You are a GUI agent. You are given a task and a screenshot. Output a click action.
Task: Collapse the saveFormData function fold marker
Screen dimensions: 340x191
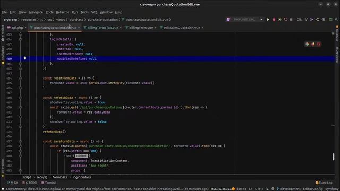click(x=20, y=141)
